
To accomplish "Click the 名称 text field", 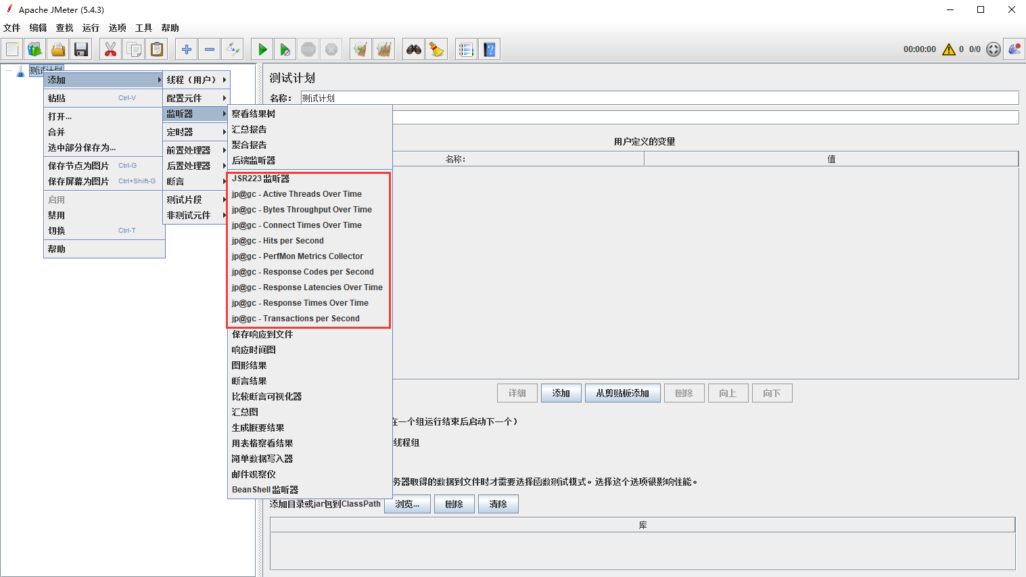I will point(659,98).
